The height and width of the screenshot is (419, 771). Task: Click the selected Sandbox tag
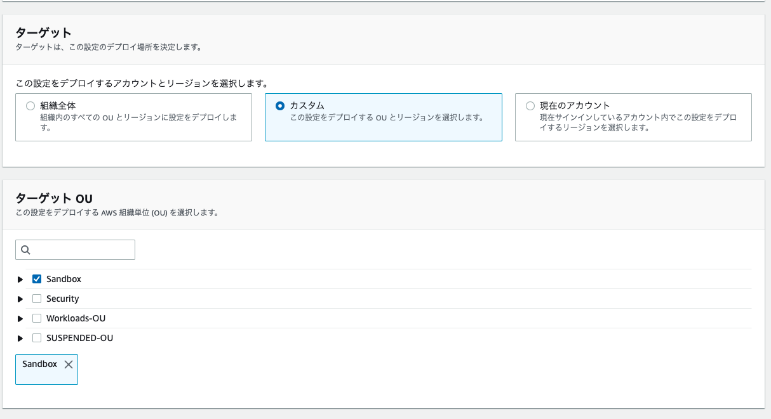pyautogui.click(x=38, y=364)
